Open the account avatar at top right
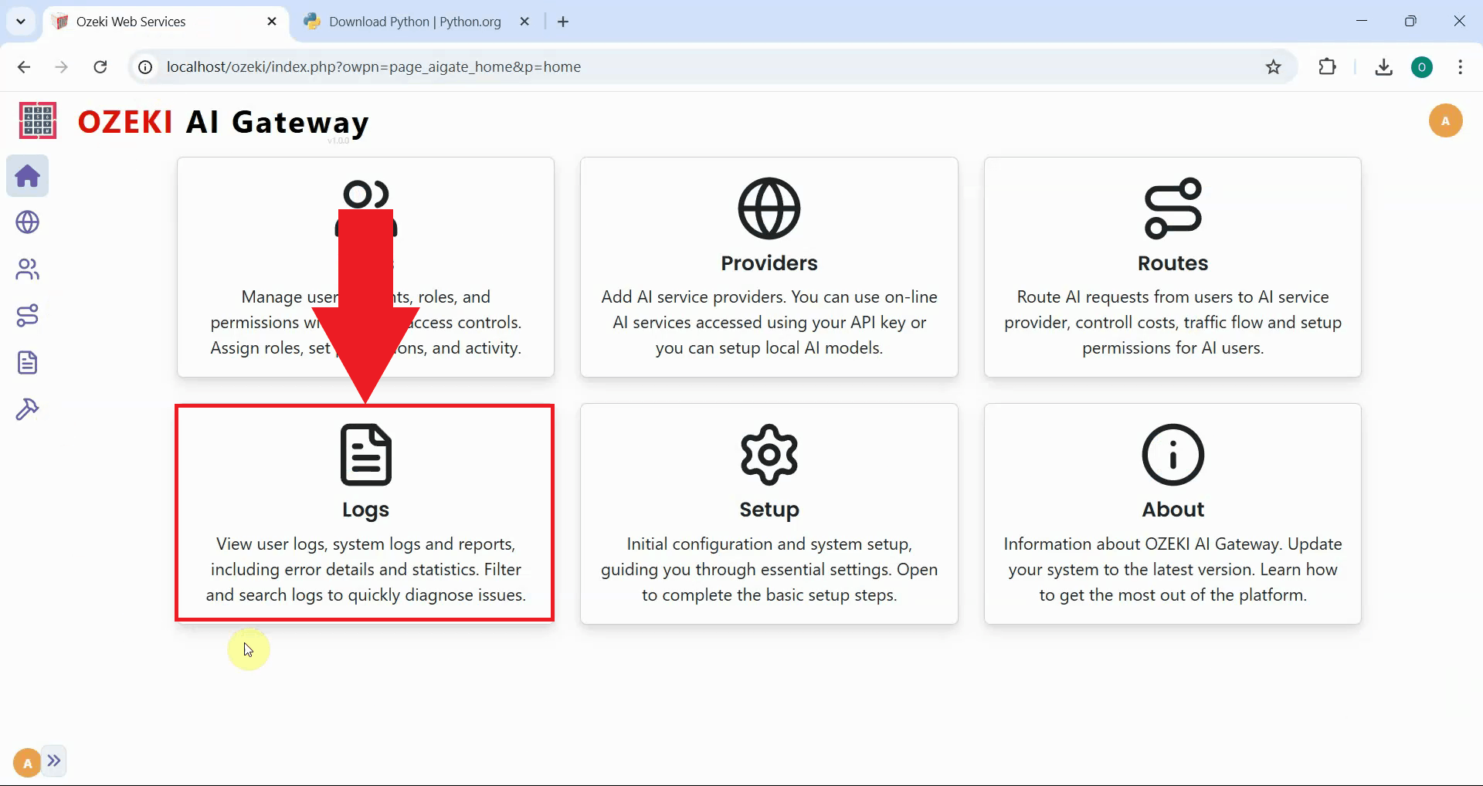This screenshot has width=1483, height=786. tap(1446, 120)
